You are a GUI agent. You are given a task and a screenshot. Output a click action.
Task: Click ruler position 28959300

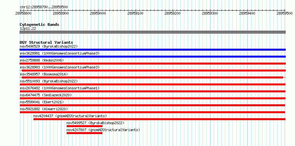pyautogui.click(x=210, y=13)
